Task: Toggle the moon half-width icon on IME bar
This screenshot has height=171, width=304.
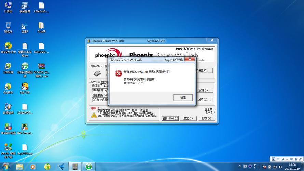Action: click(x=282, y=159)
